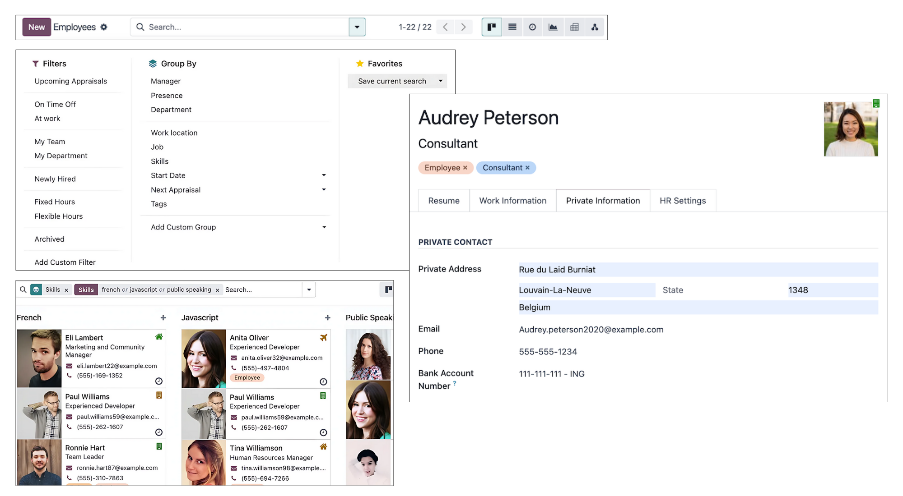Viewport: 903px width, 496px height.
Task: Click the Employees settings gear icon
Action: tap(104, 27)
